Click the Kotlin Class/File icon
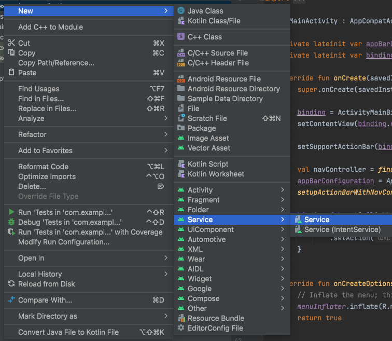 tap(181, 21)
